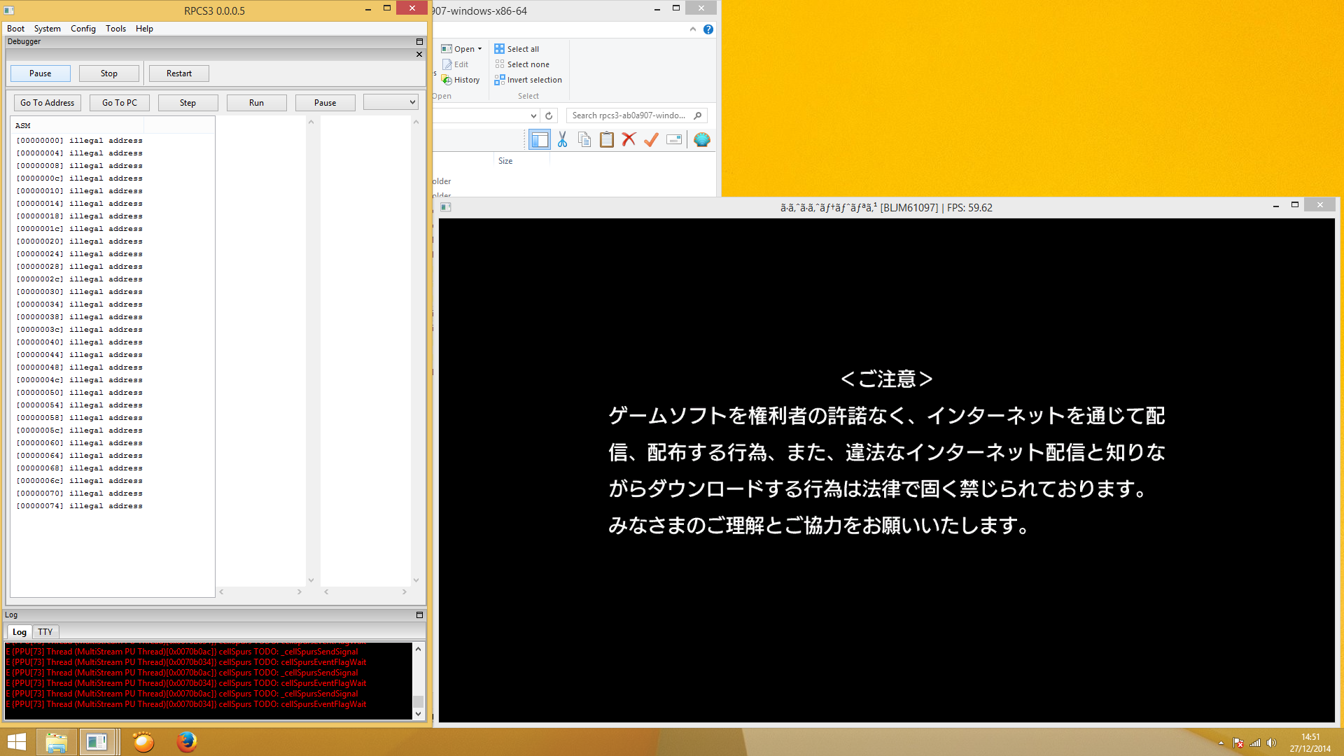Expand the Explorer address bar history dropdown
The height and width of the screenshot is (756, 1344).
(x=533, y=115)
